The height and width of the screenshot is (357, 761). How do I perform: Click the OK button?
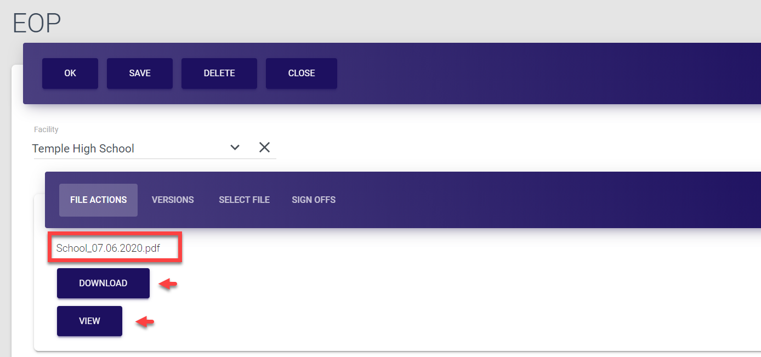coord(70,73)
